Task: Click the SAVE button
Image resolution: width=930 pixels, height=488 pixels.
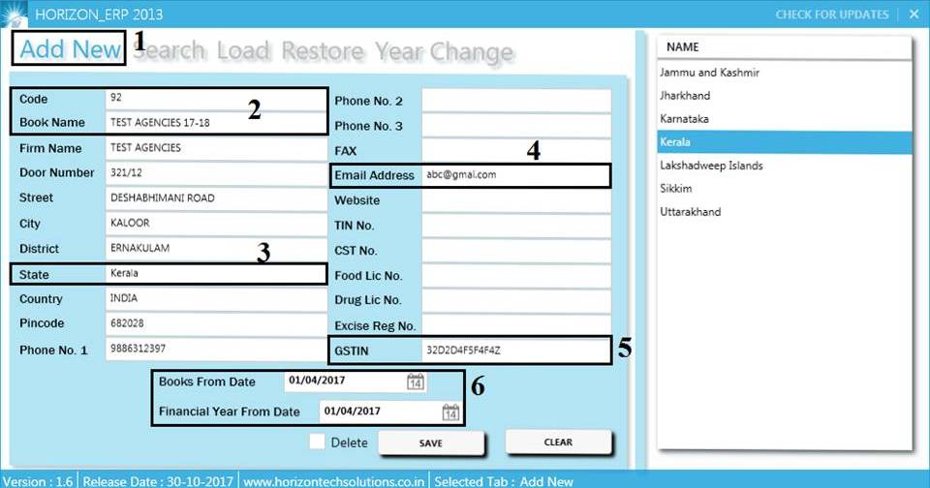Action: pos(430,442)
